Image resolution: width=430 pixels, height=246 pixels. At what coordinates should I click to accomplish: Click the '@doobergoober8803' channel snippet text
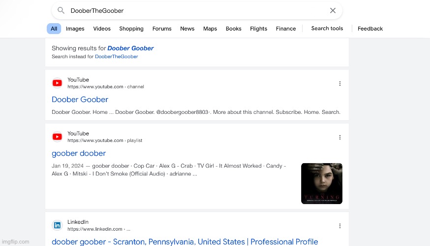182,112
